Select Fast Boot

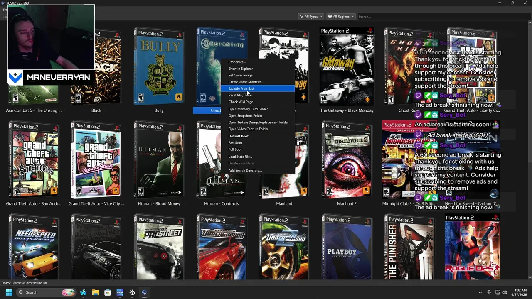[258, 142]
